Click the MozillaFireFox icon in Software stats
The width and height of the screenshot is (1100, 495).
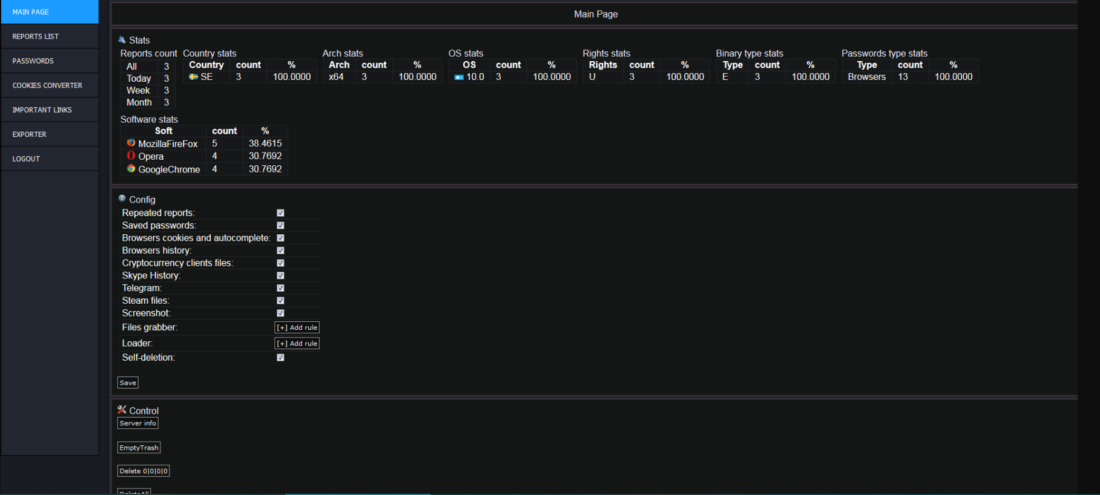(131, 143)
